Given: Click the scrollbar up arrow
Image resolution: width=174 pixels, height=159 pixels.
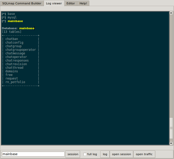Looking at the screenshot, I should pos(171,13).
